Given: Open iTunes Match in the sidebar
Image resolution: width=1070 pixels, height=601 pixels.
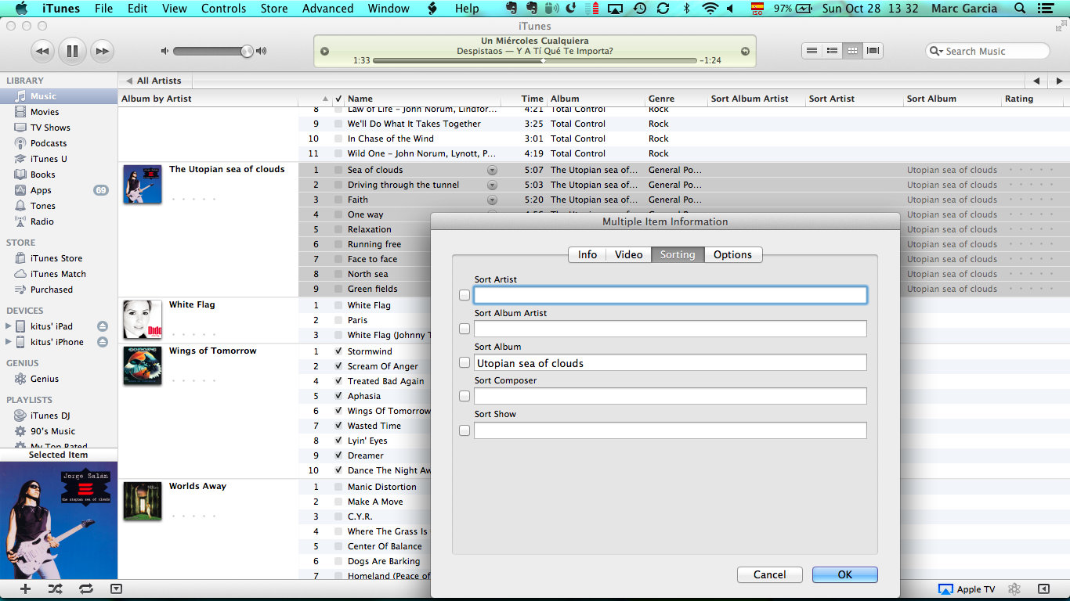Looking at the screenshot, I should [59, 274].
